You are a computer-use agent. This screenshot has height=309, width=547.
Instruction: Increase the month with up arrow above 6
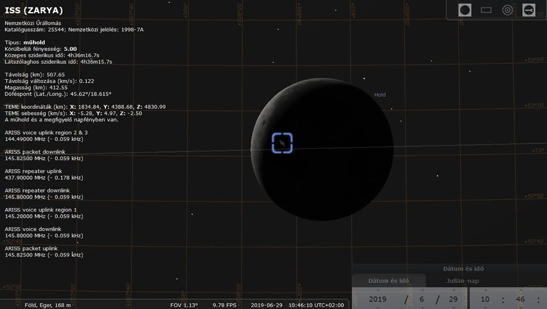click(x=422, y=290)
